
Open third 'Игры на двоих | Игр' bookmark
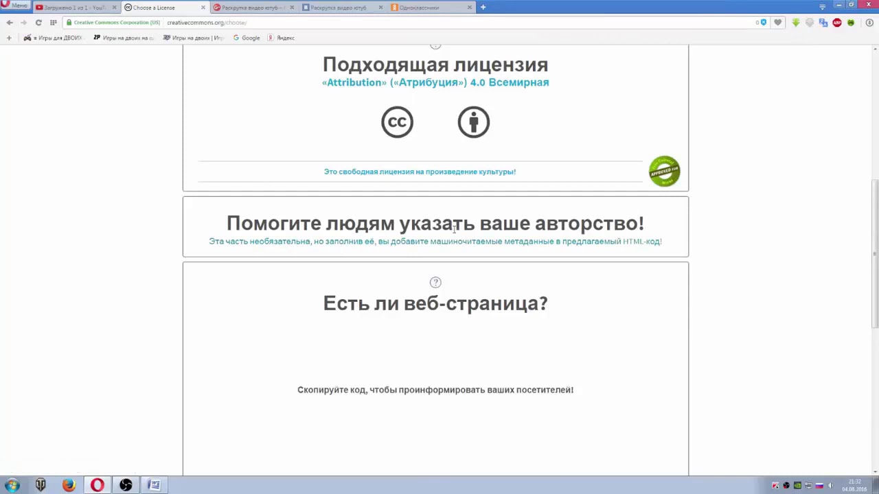point(194,38)
